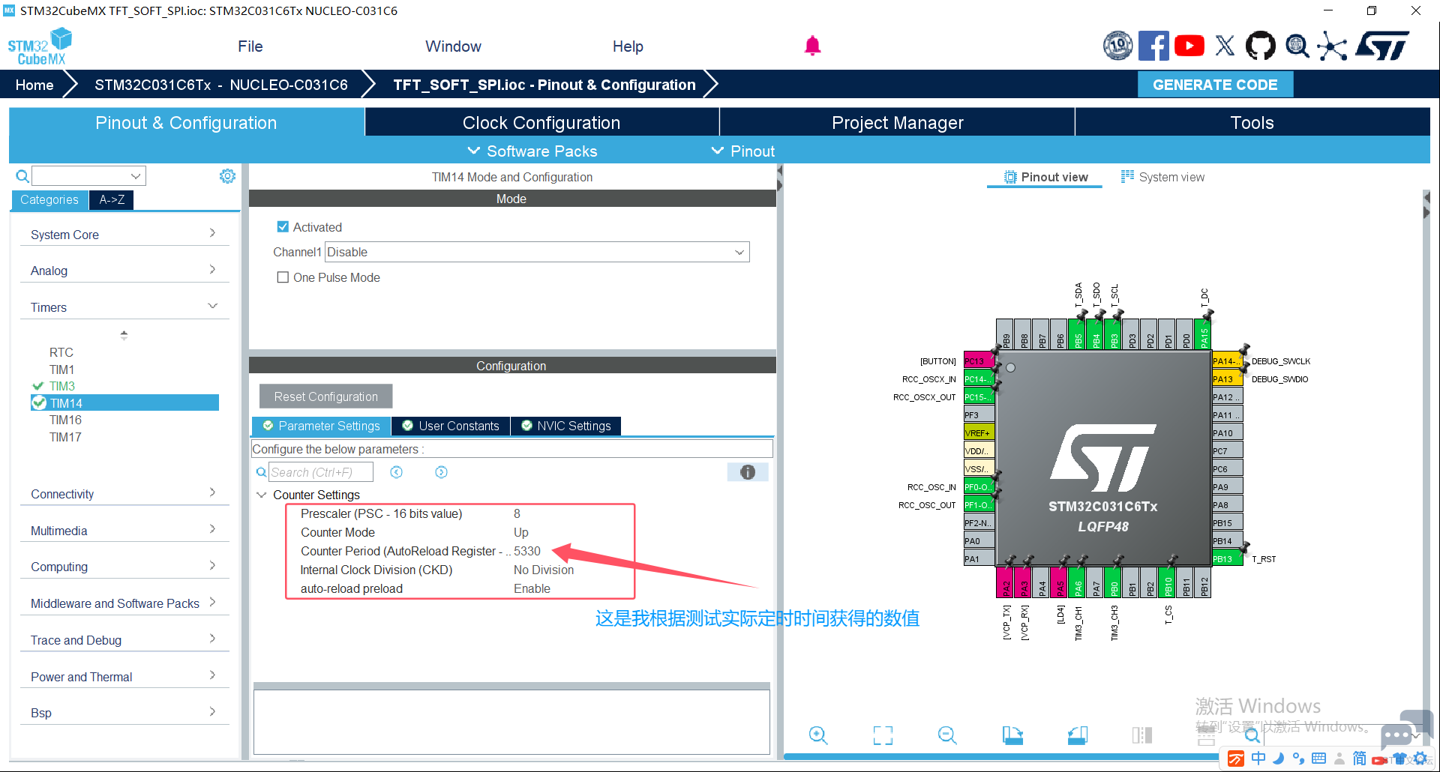
Task: Open the Software Packs dropdown
Action: click(532, 151)
